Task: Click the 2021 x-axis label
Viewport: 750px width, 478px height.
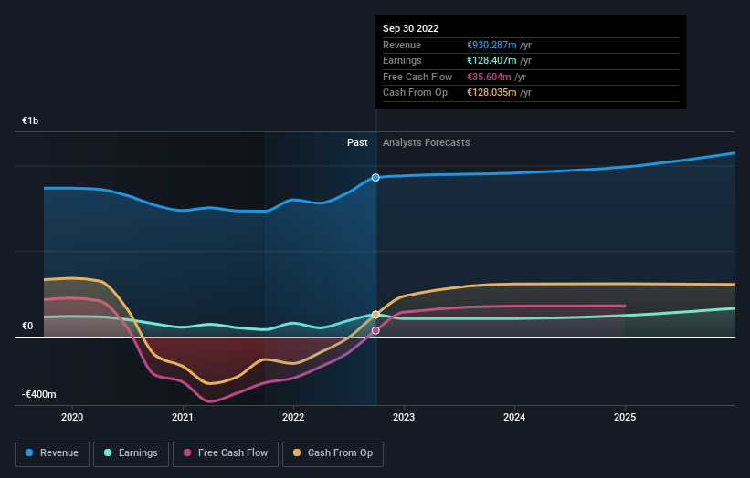Action: pyautogui.click(x=183, y=418)
